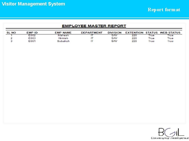Click S/W division in Subahsh row

[x=114, y=41]
